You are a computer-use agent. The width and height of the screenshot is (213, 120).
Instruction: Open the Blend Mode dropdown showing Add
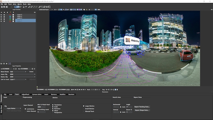pyautogui.click(x=18, y=71)
